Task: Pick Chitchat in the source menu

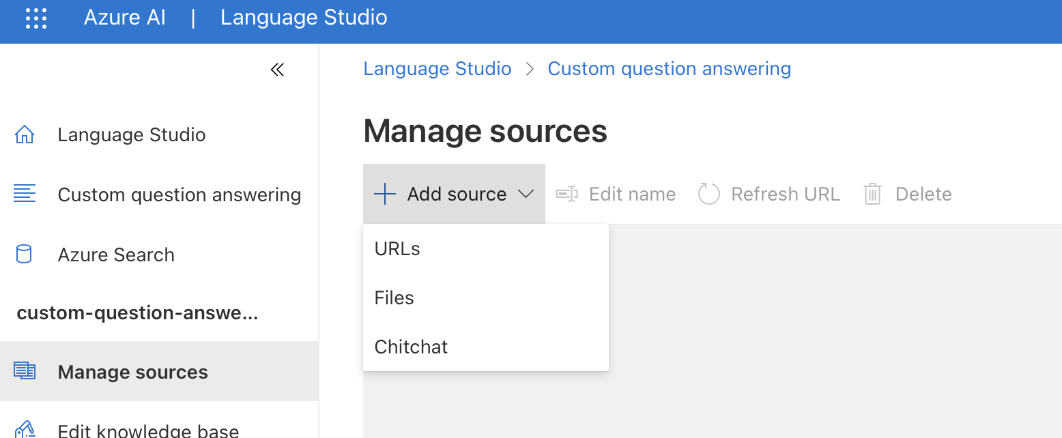Action: click(x=411, y=347)
